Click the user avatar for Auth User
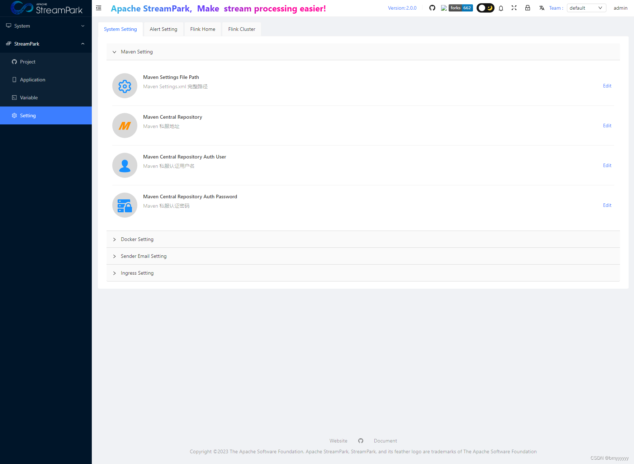Screen dimensions: 634x464 pos(125,165)
